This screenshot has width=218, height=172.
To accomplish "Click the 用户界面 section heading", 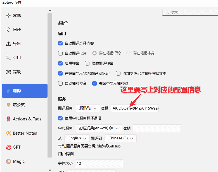I will (x=66, y=154).
